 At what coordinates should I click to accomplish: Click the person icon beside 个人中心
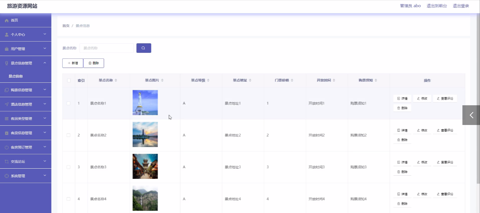[x=7, y=35]
